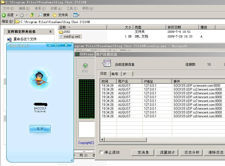Screen dimensions: 225x166
Task: Toggle the Folders pane icon
Action: coord(55,15)
